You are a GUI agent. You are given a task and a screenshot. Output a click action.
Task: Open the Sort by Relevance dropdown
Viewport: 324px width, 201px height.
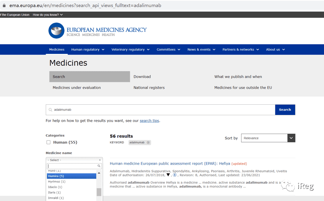click(x=268, y=138)
